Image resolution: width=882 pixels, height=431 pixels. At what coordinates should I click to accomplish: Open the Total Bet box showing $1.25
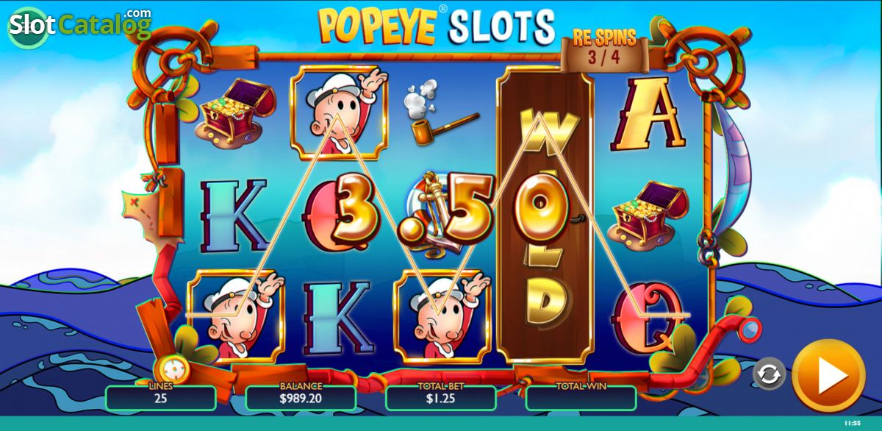[x=441, y=397]
